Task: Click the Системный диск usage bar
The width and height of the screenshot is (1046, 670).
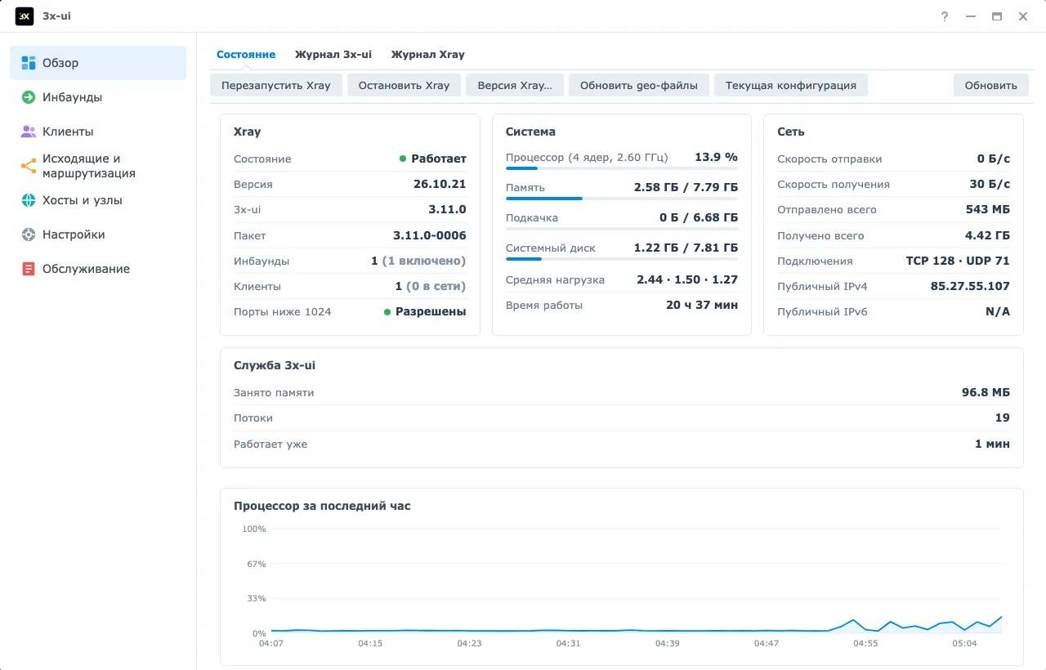Action: pos(622,259)
